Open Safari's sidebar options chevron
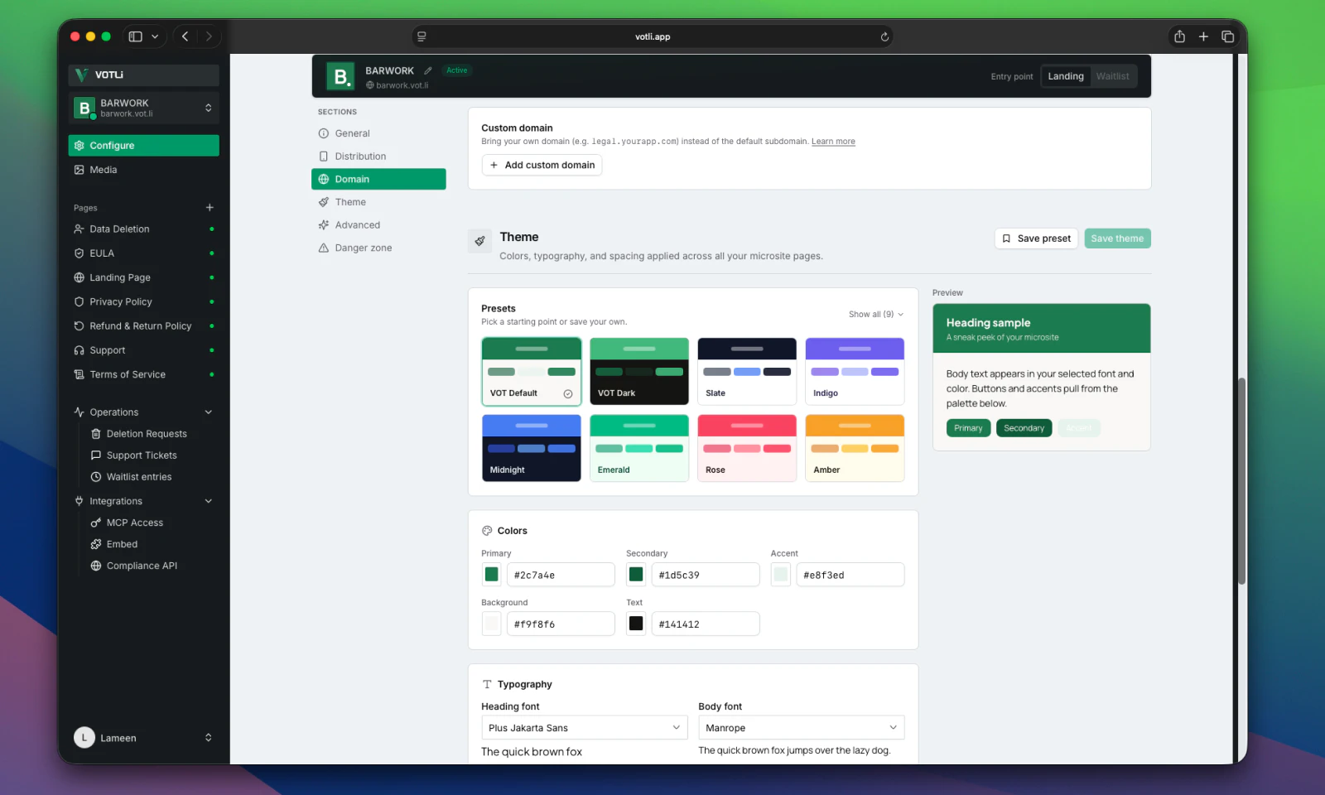This screenshot has height=795, width=1325. [155, 36]
